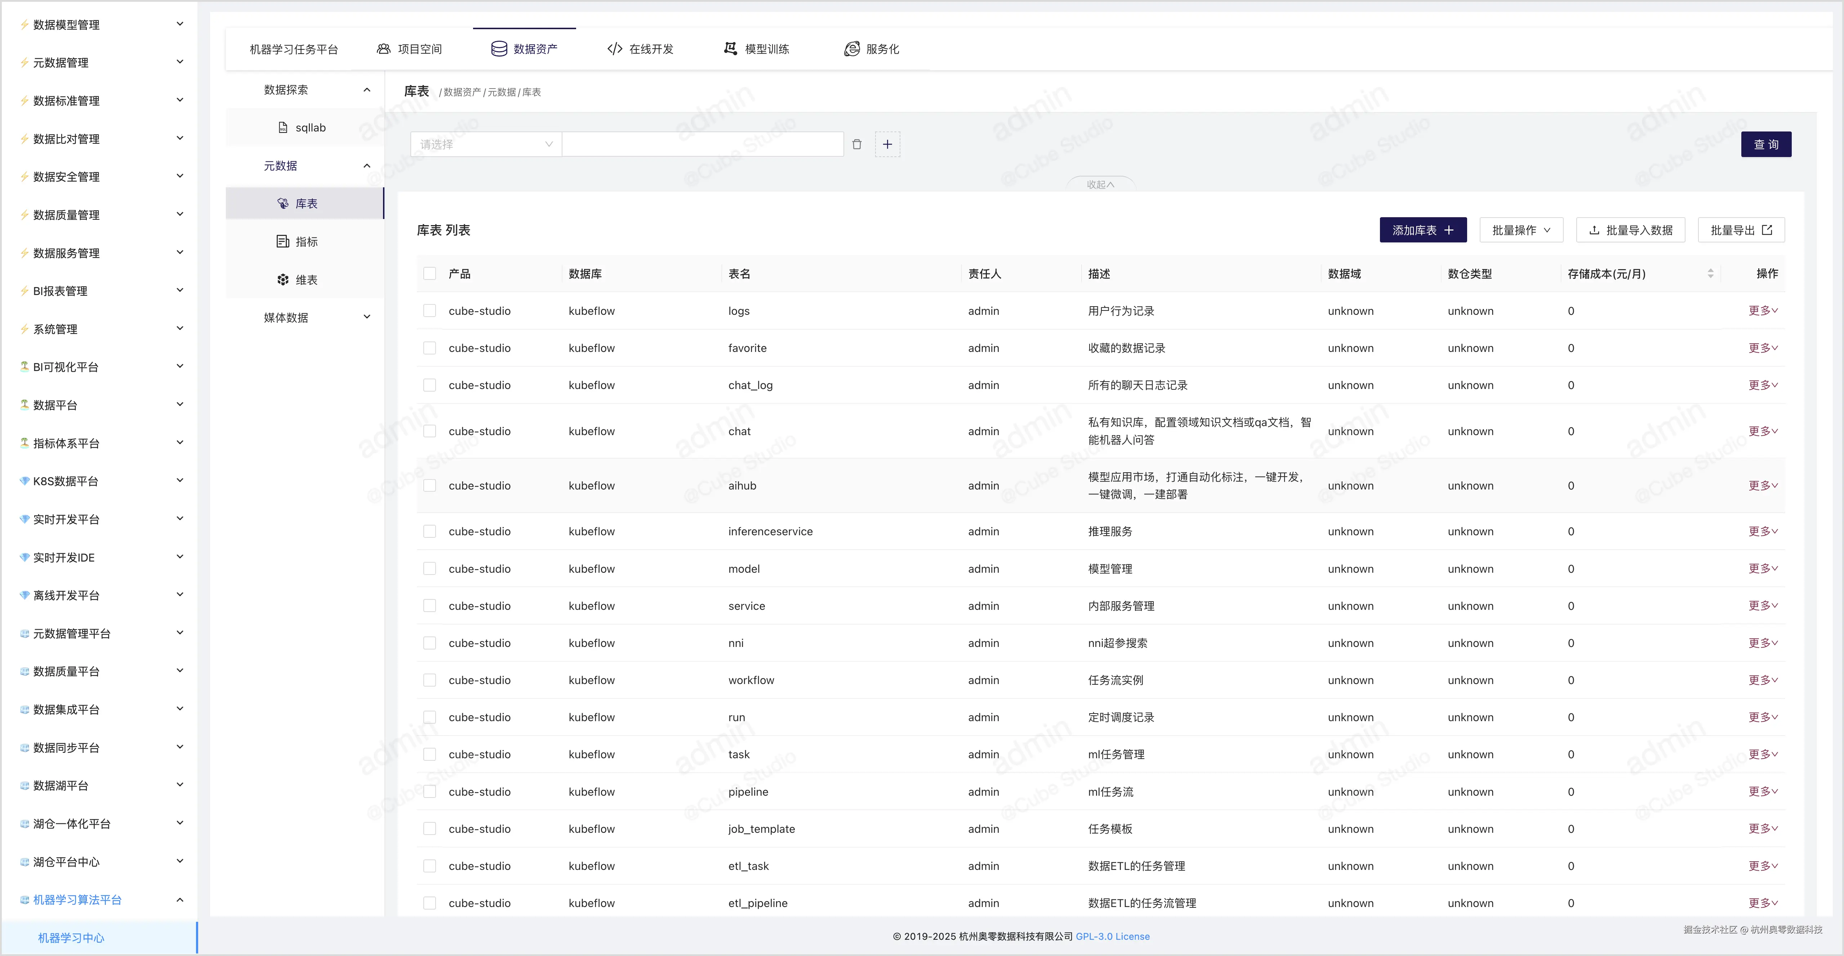The height and width of the screenshot is (956, 1844).
Task: Open the GPL-3.0 License link
Action: pyautogui.click(x=1112, y=936)
